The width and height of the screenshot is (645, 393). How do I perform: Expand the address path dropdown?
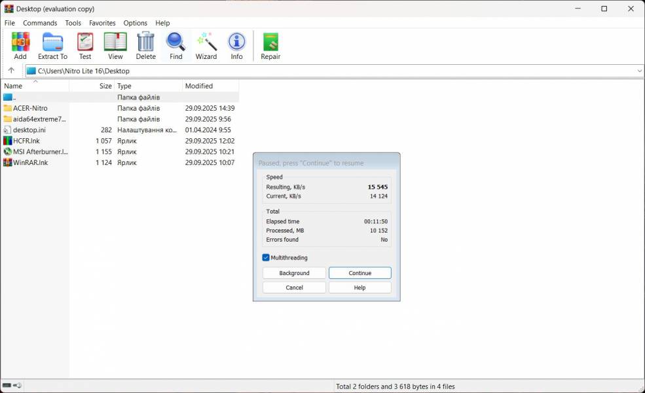click(639, 71)
